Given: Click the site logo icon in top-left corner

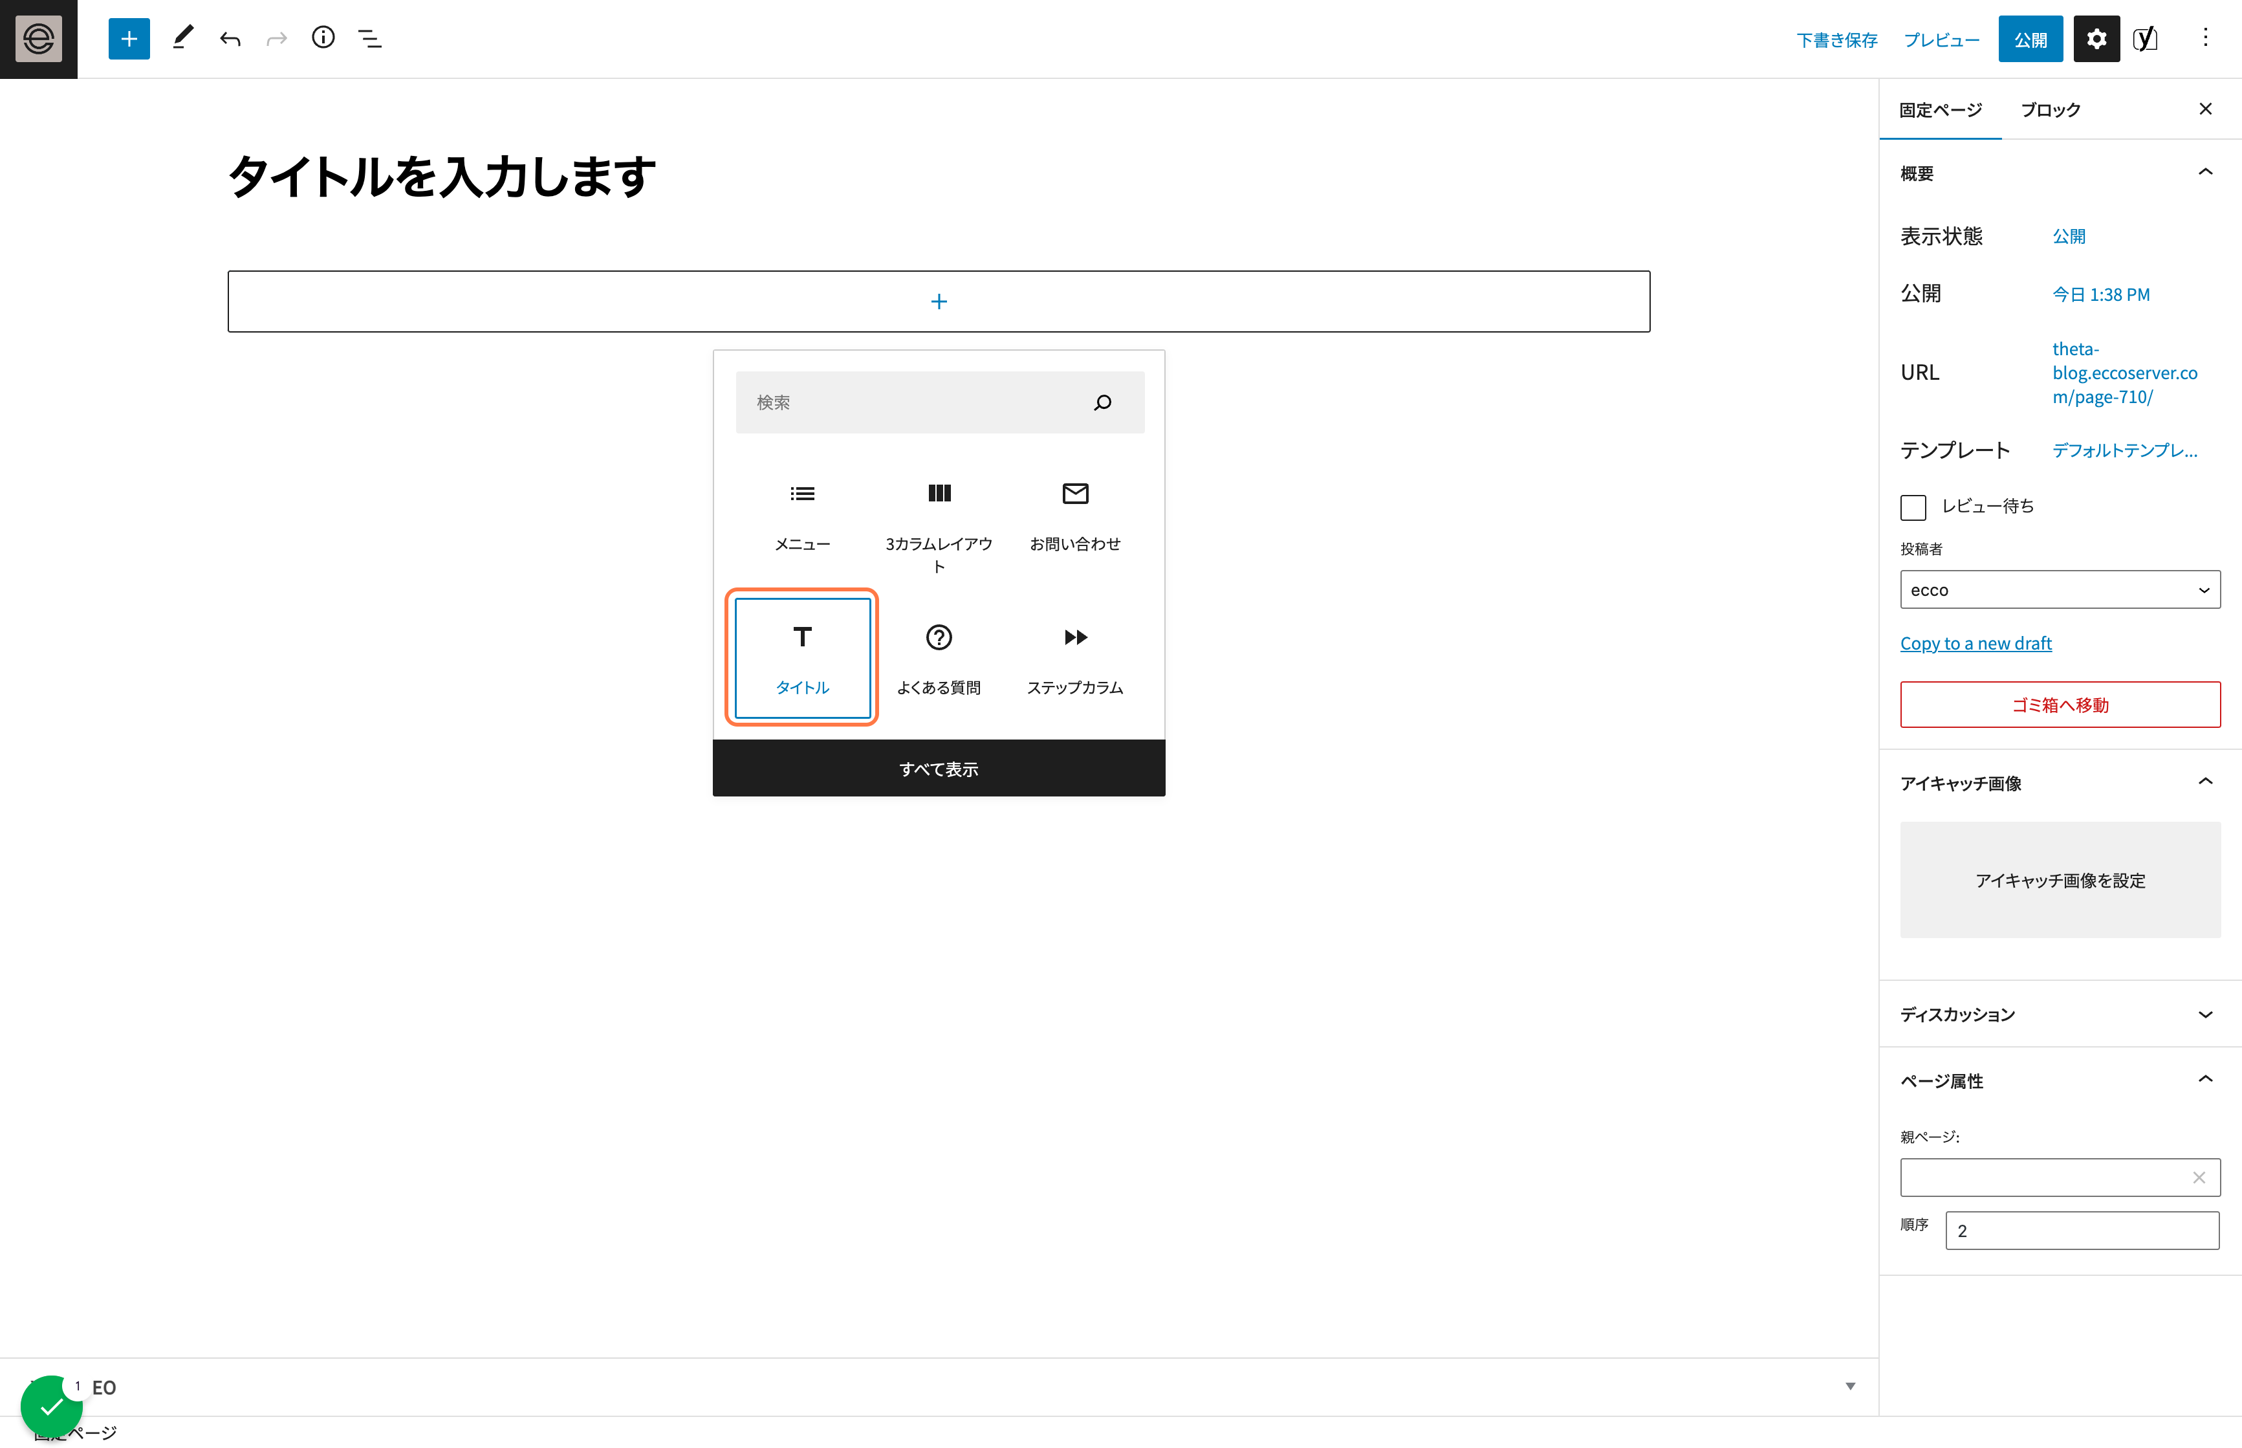Looking at the screenshot, I should [x=39, y=39].
